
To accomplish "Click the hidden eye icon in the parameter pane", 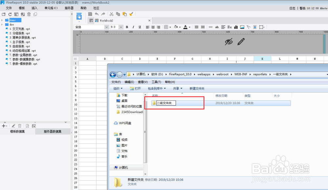I will (229, 42).
